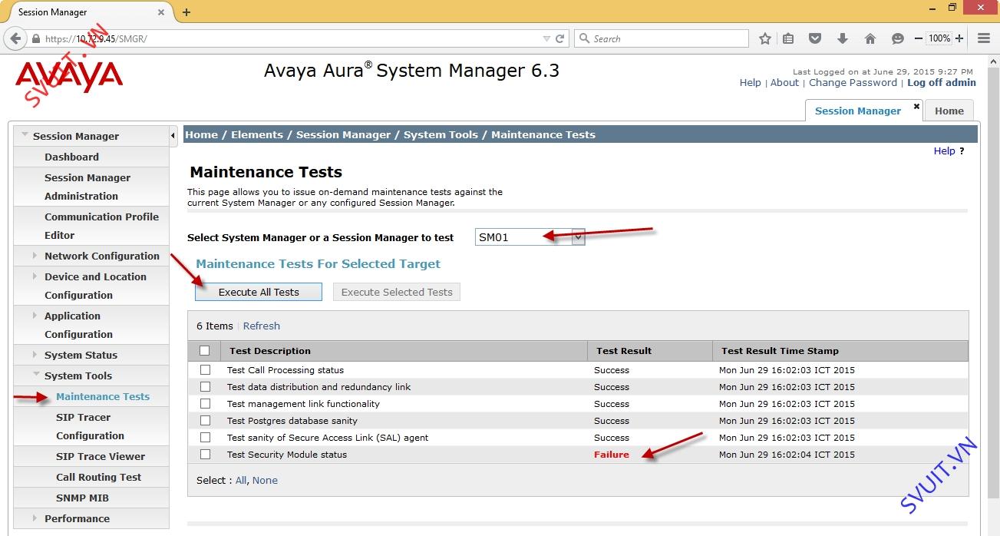This screenshot has width=1000, height=536.
Task: Close the Session Manager page tab
Action: [x=916, y=107]
